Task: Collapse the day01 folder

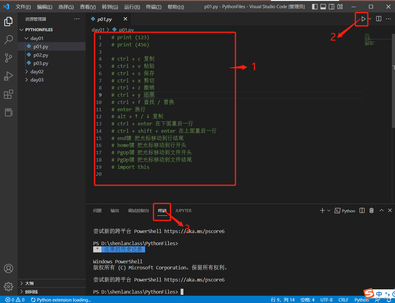Action: tap(37, 38)
